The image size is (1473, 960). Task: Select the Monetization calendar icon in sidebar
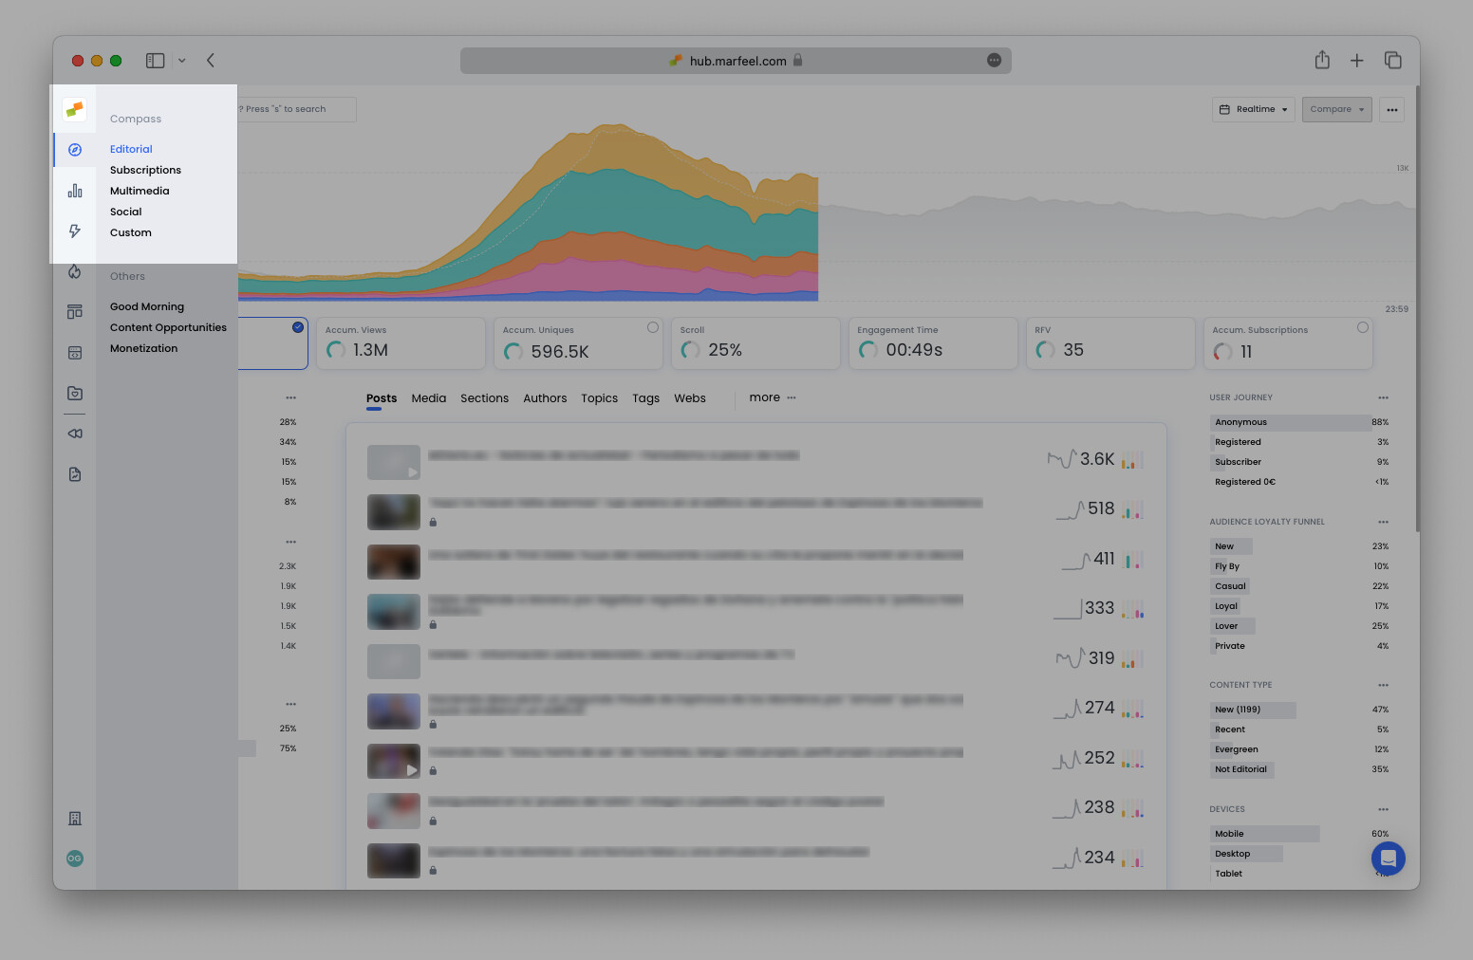(74, 352)
